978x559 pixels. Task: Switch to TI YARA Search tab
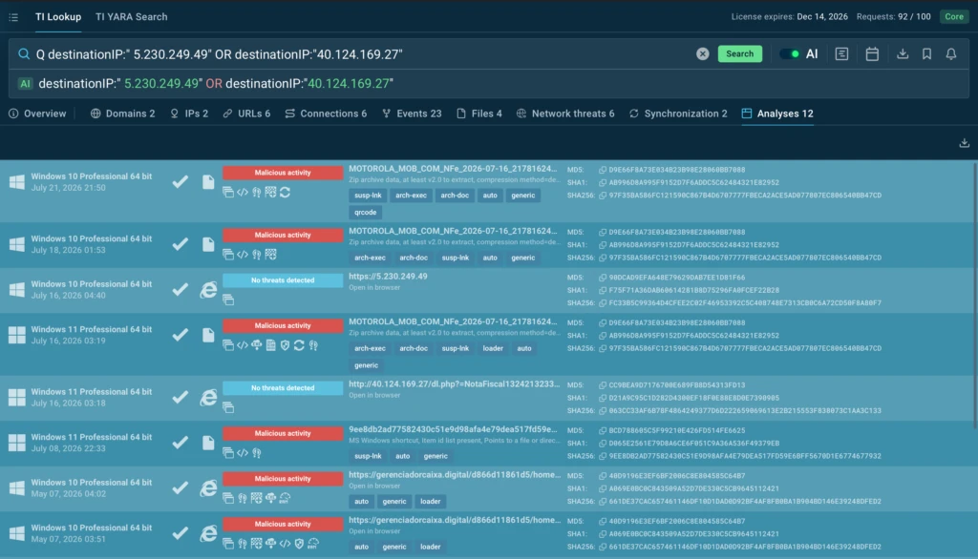click(x=131, y=17)
